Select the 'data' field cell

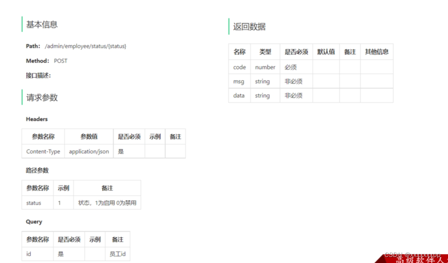point(239,95)
